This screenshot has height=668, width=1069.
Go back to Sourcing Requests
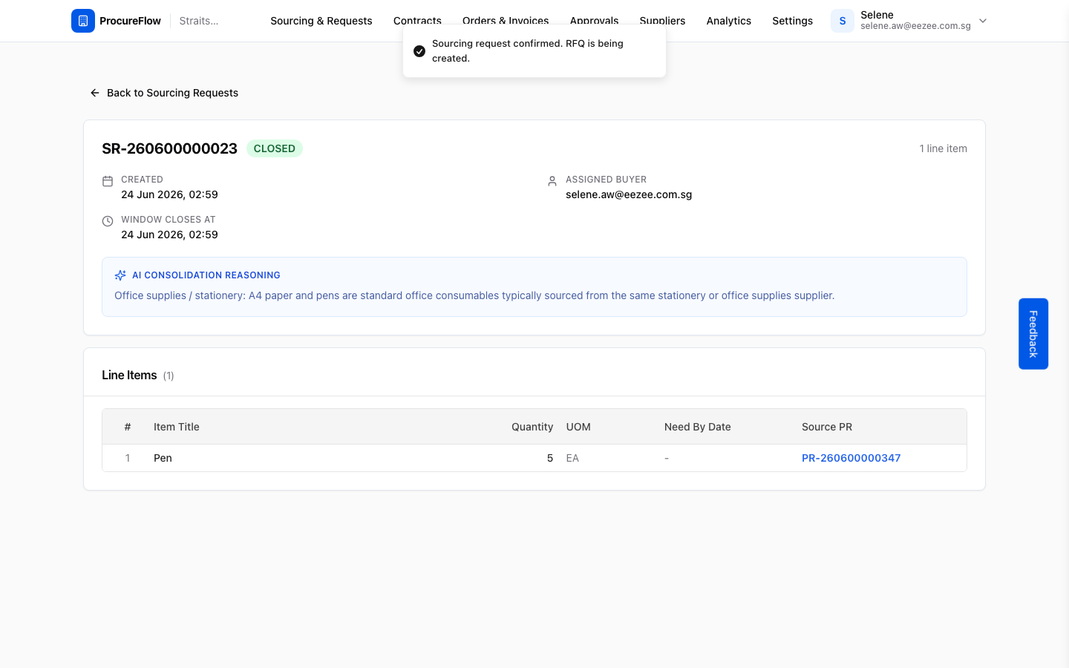(x=164, y=93)
